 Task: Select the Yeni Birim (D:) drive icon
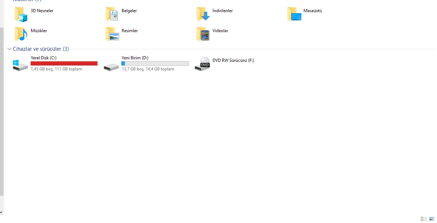pos(111,67)
